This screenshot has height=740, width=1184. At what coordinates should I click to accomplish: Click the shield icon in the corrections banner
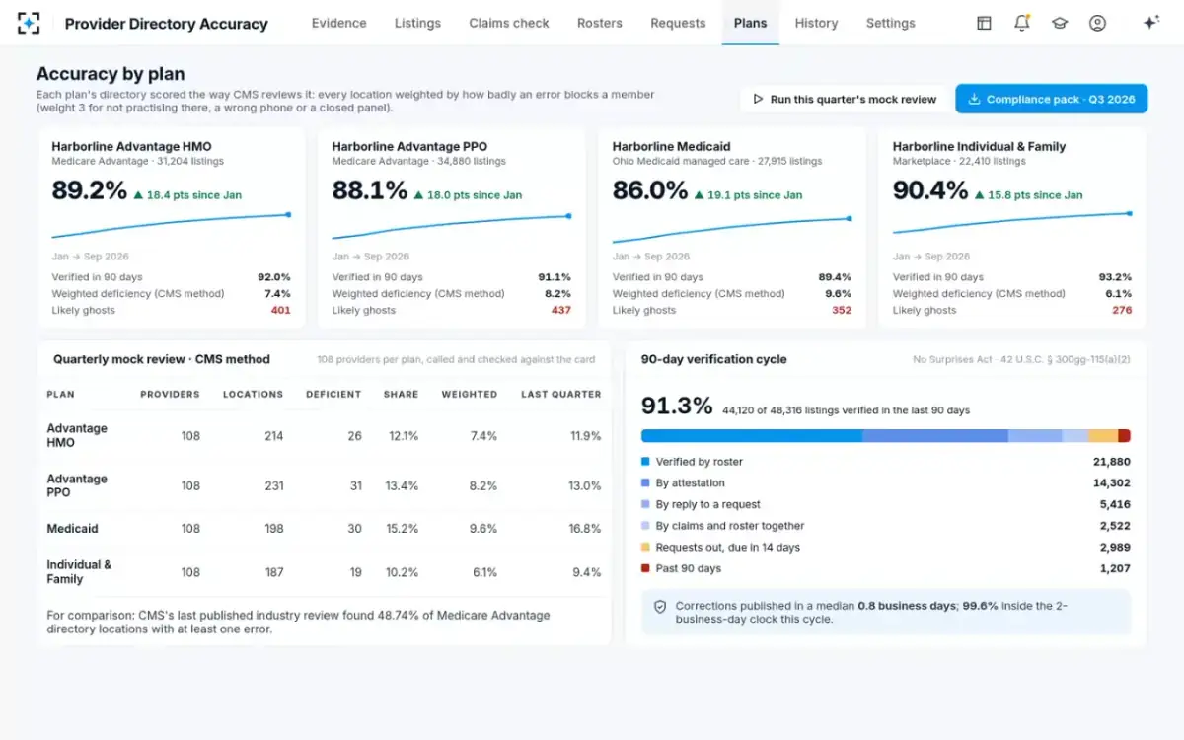tap(660, 606)
